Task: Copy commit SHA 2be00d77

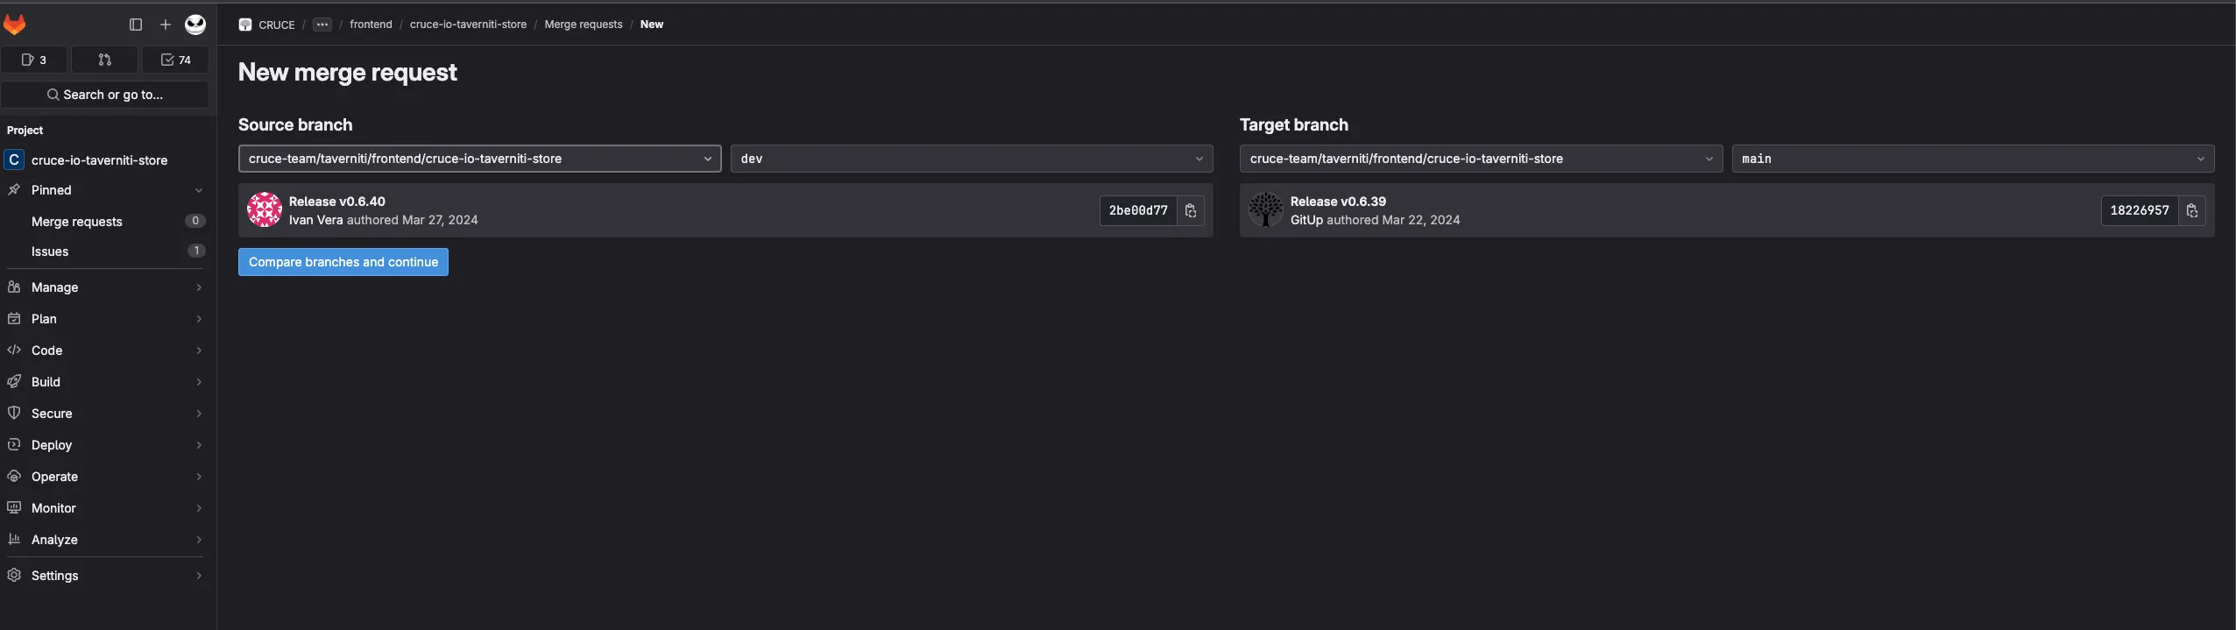Action: tap(1191, 210)
